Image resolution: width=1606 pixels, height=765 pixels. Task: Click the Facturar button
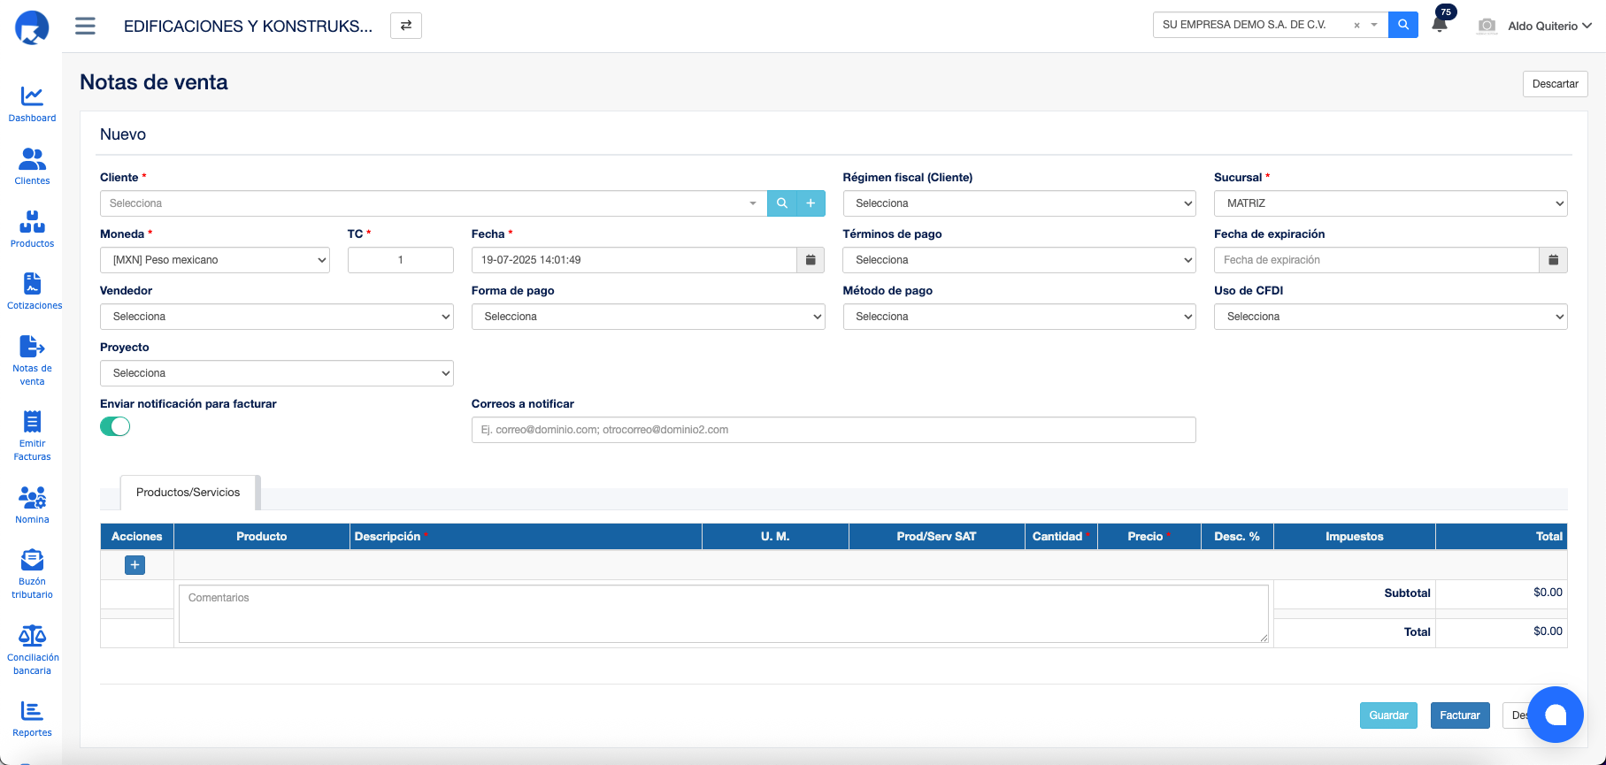[x=1459, y=715]
